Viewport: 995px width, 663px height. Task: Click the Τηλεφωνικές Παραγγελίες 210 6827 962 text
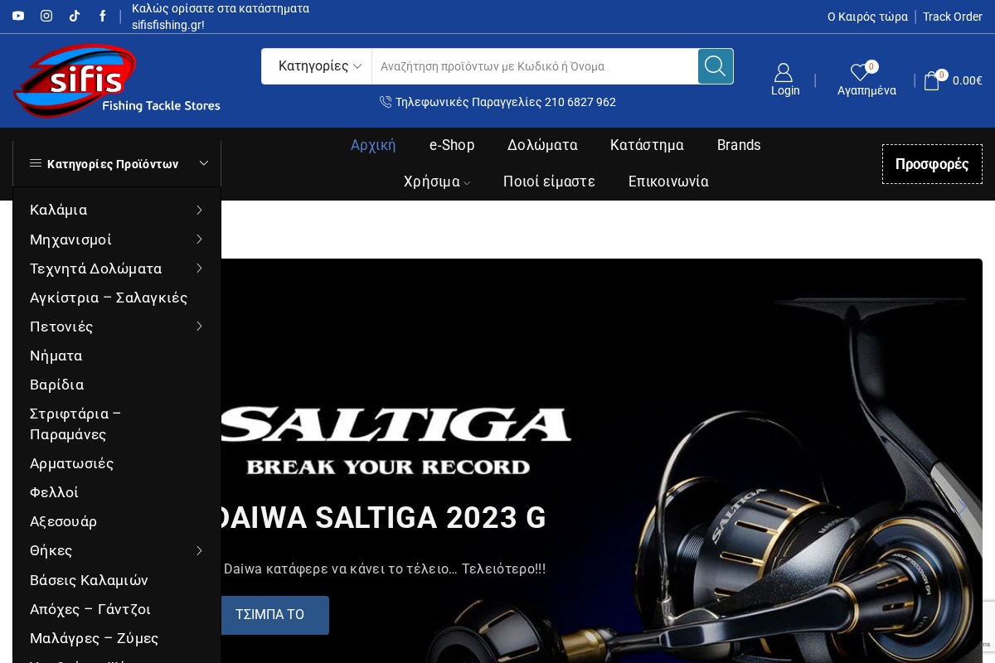506,102
